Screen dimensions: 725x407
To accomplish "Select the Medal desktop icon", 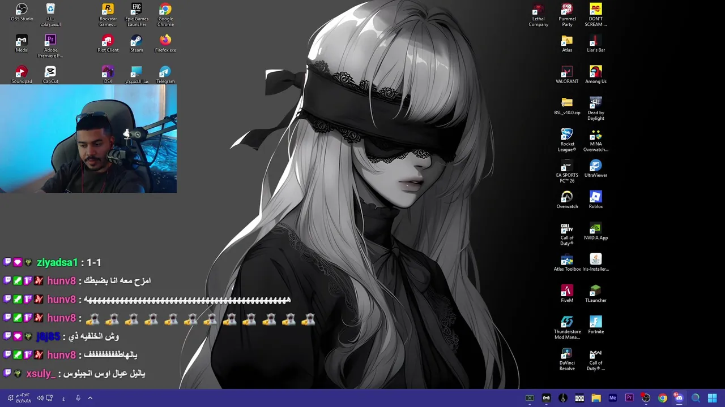I will click(22, 44).
